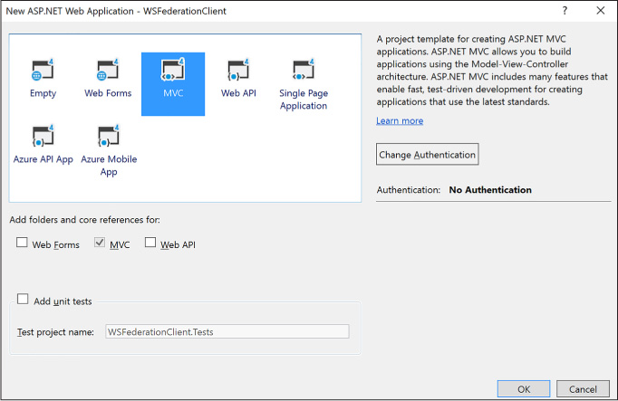Click the Test project name field
The width and height of the screenshot is (618, 401).
227,331
